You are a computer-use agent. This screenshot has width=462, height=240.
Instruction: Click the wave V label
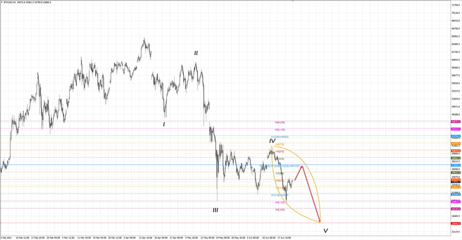tap(325, 231)
